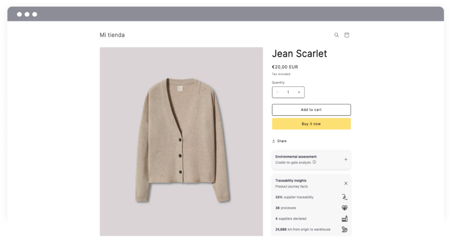Go to Mi tienda store home
Image resolution: width=451 pixels, height=237 pixels.
pyautogui.click(x=112, y=35)
